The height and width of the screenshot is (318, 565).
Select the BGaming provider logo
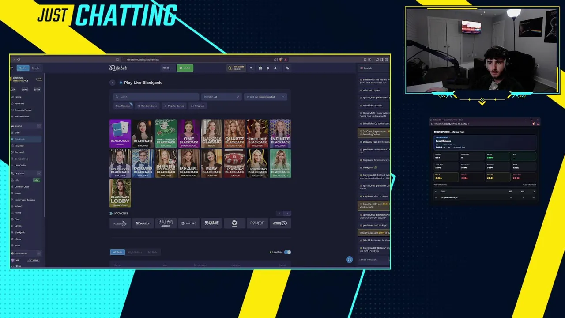189,223
